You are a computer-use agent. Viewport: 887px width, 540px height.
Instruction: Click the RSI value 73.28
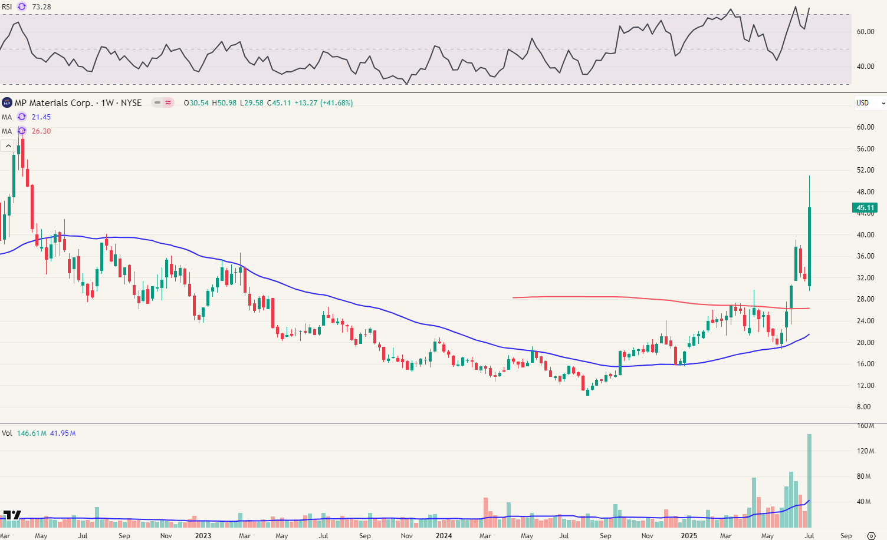click(x=41, y=7)
